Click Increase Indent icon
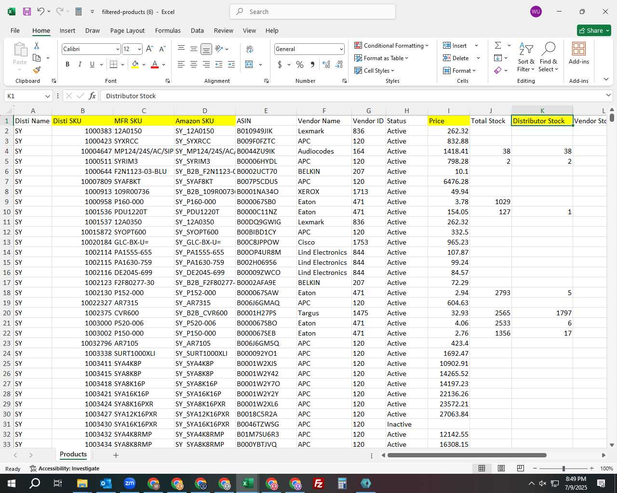 pyautogui.click(x=231, y=65)
